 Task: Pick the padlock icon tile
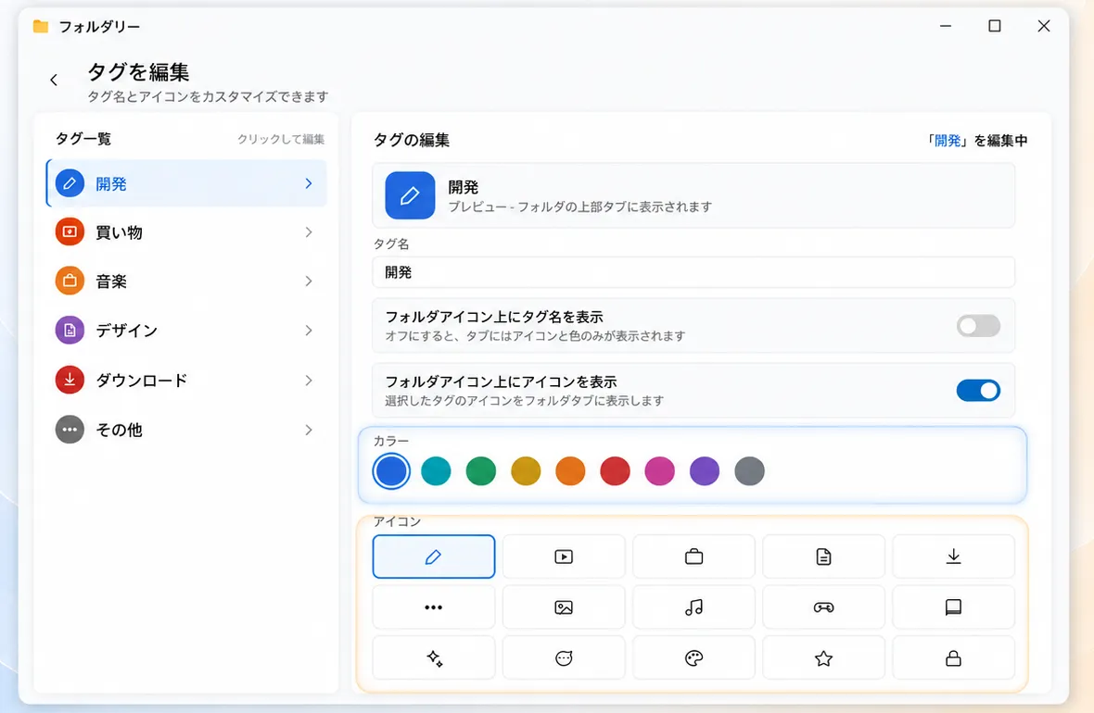point(953,658)
